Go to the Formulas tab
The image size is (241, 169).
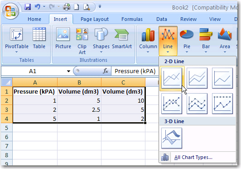(x=132, y=19)
